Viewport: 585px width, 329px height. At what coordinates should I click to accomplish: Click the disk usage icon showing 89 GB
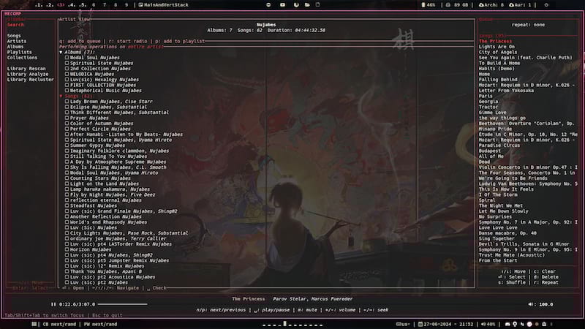click(447, 4)
